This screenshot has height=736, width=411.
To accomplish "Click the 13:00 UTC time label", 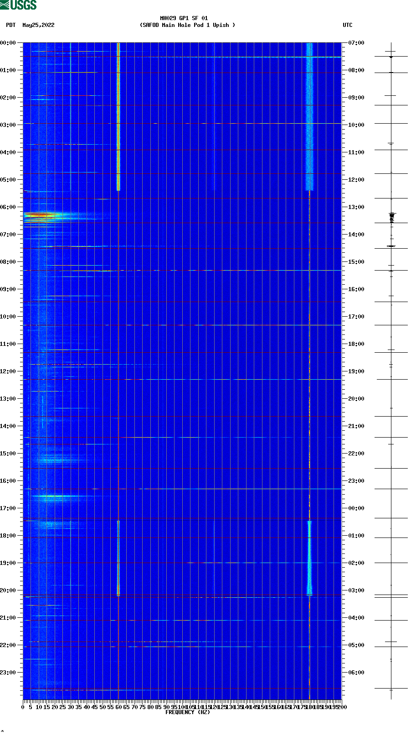I will pyautogui.click(x=356, y=207).
